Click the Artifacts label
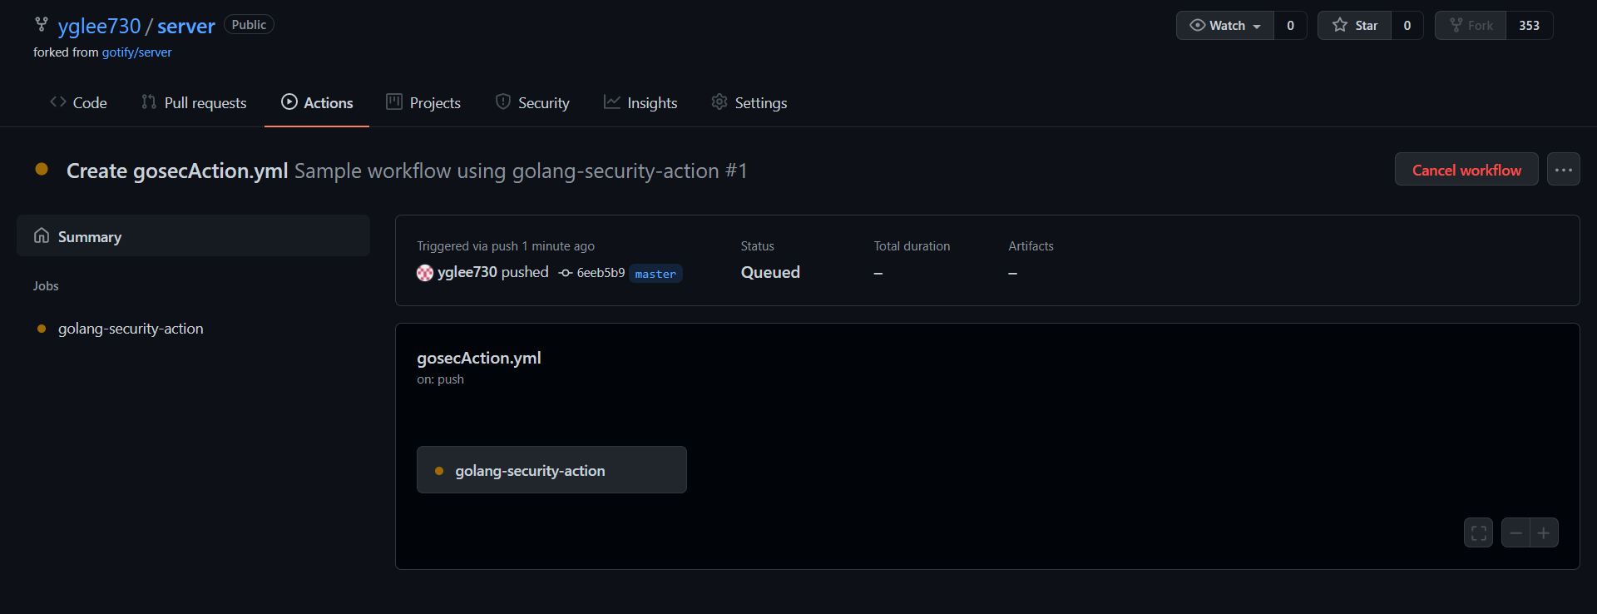This screenshot has height=614, width=1597. [x=1031, y=246]
